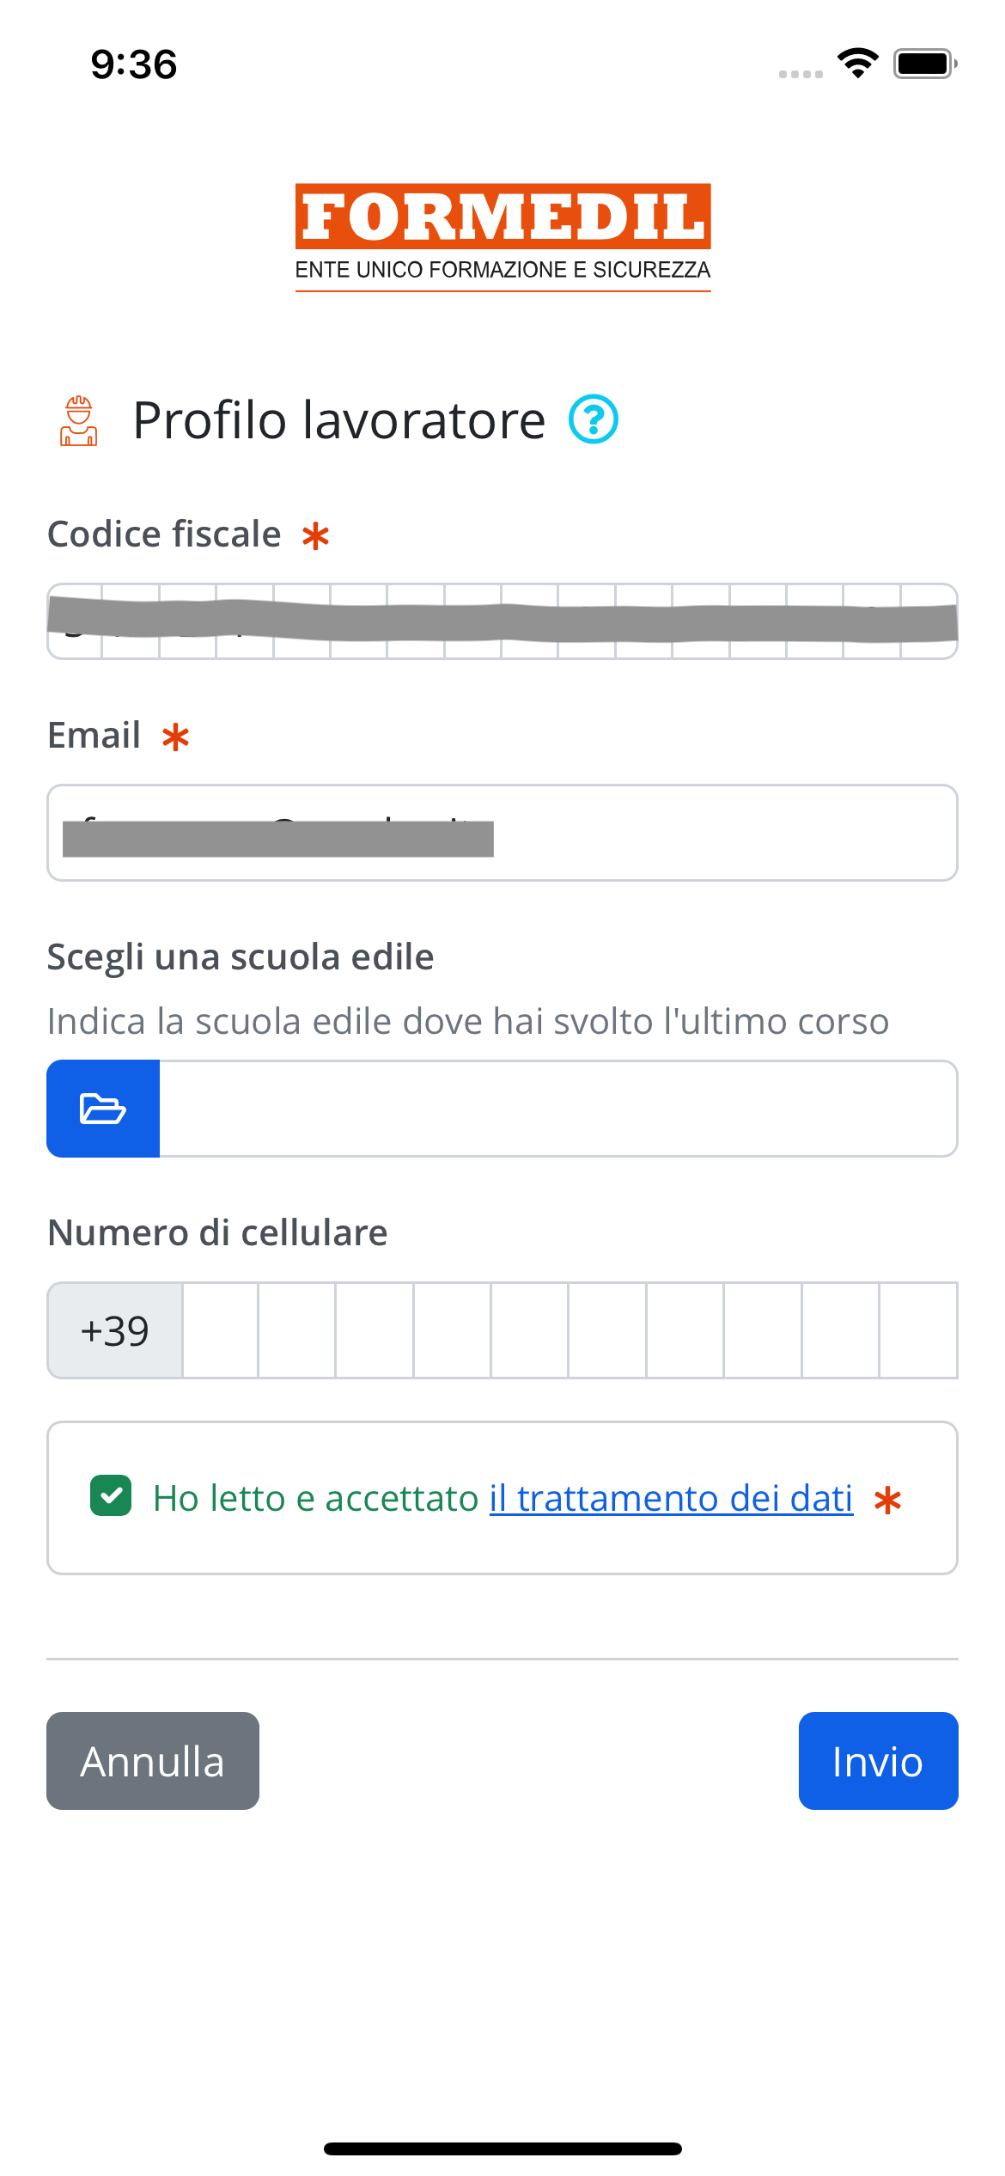The image size is (1005, 2176).
Task: Open the scuola edile selection field
Action: [558, 1108]
